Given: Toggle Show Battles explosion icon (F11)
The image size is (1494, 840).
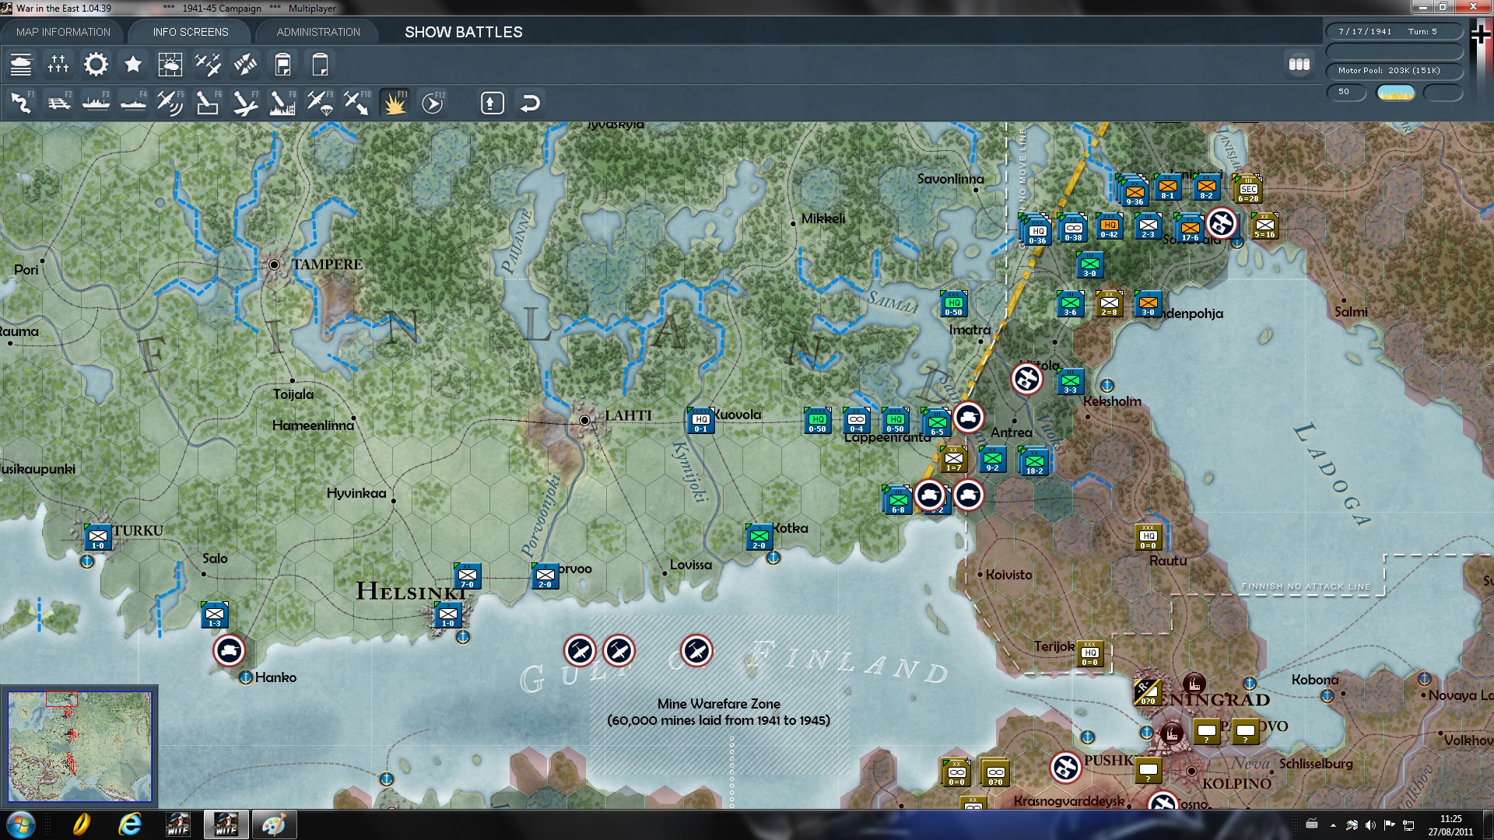Looking at the screenshot, I should [x=395, y=103].
